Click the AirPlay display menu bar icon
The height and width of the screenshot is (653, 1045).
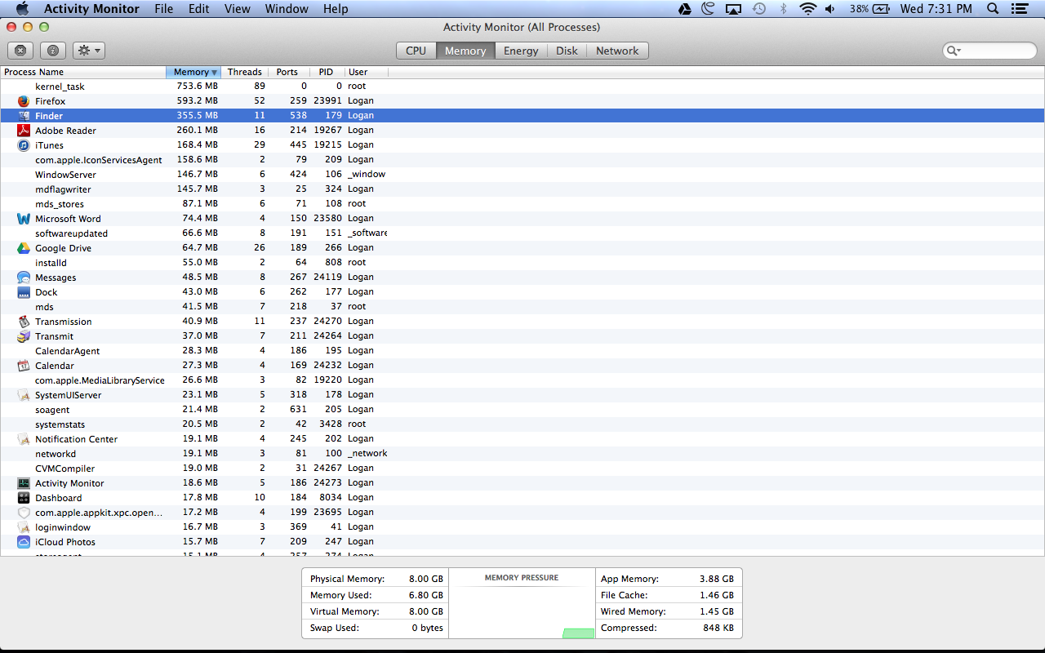pyautogui.click(x=733, y=9)
